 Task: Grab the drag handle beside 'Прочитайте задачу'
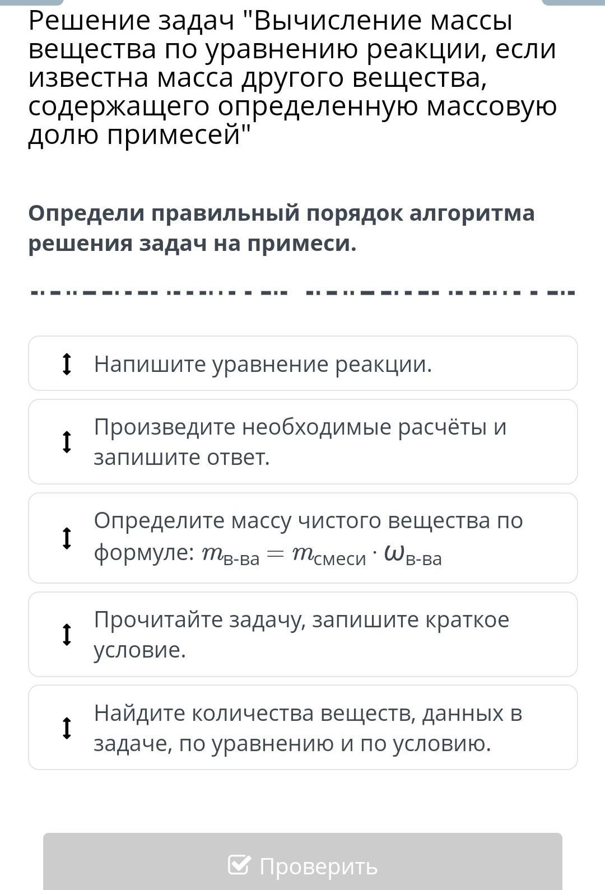click(67, 635)
